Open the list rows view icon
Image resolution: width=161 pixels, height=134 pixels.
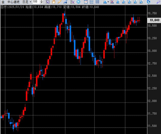click(x=92, y=2)
